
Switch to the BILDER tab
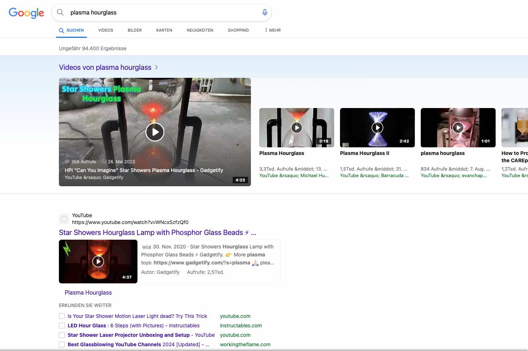tap(135, 30)
